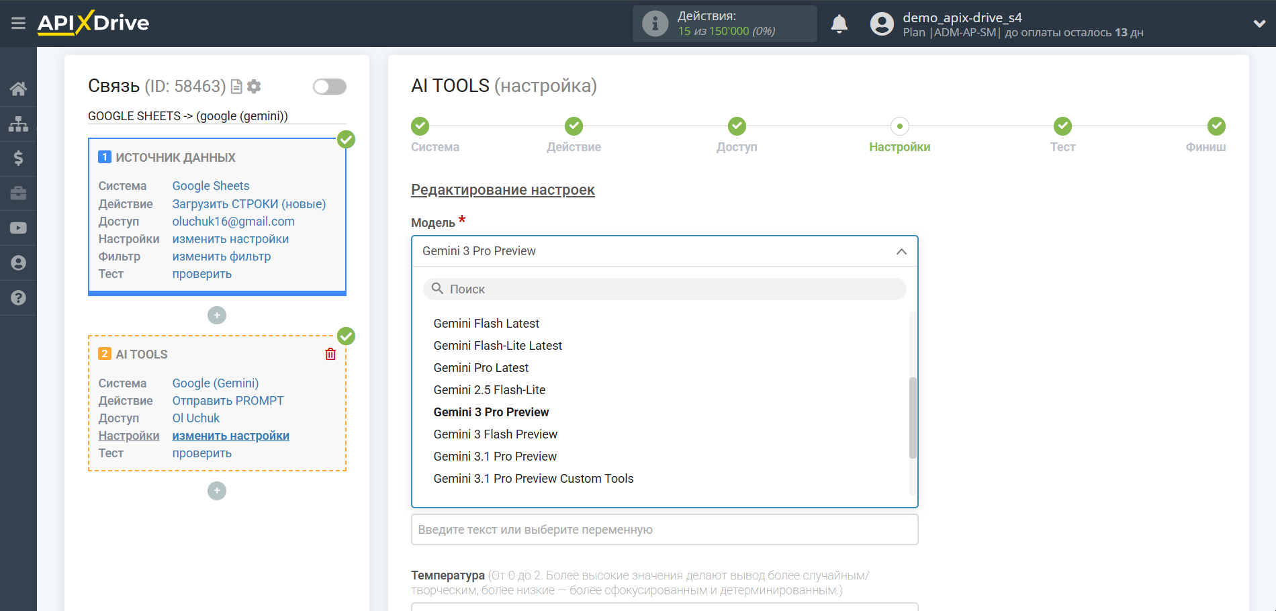Select Gemini 3 Flash Preview model
The image size is (1276, 611).
click(496, 434)
